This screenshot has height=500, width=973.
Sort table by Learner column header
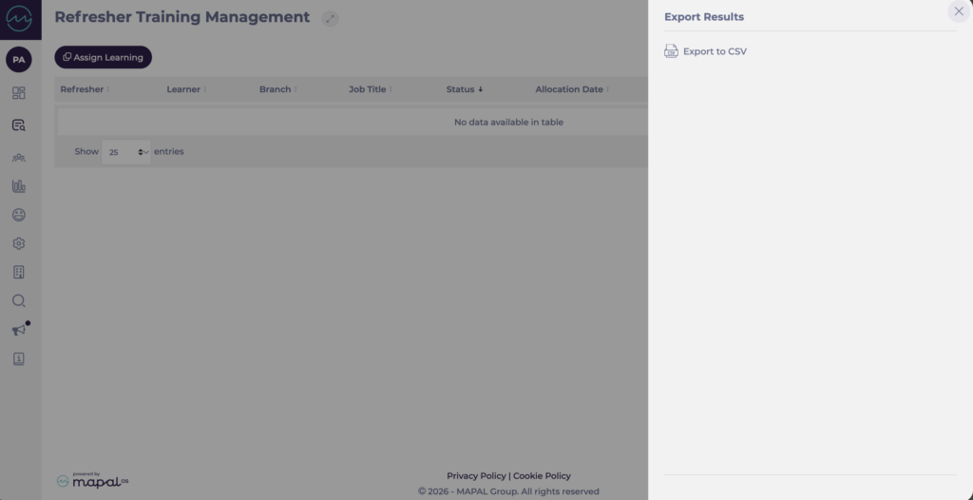pyautogui.click(x=185, y=89)
